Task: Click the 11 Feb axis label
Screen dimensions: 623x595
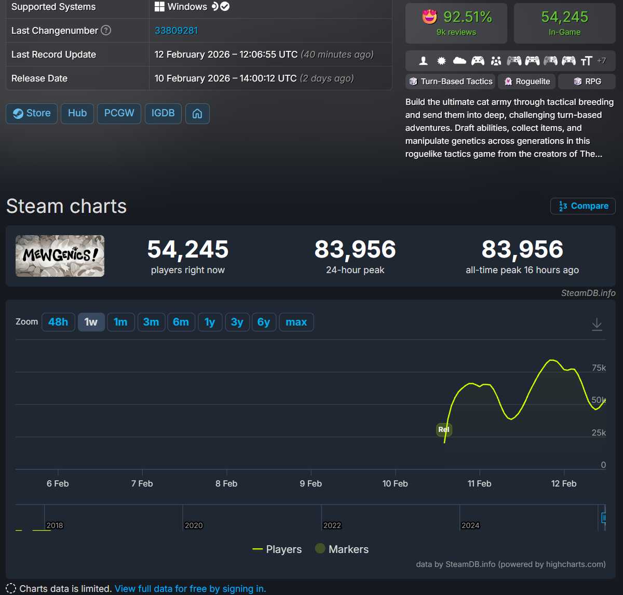Action: coord(479,483)
